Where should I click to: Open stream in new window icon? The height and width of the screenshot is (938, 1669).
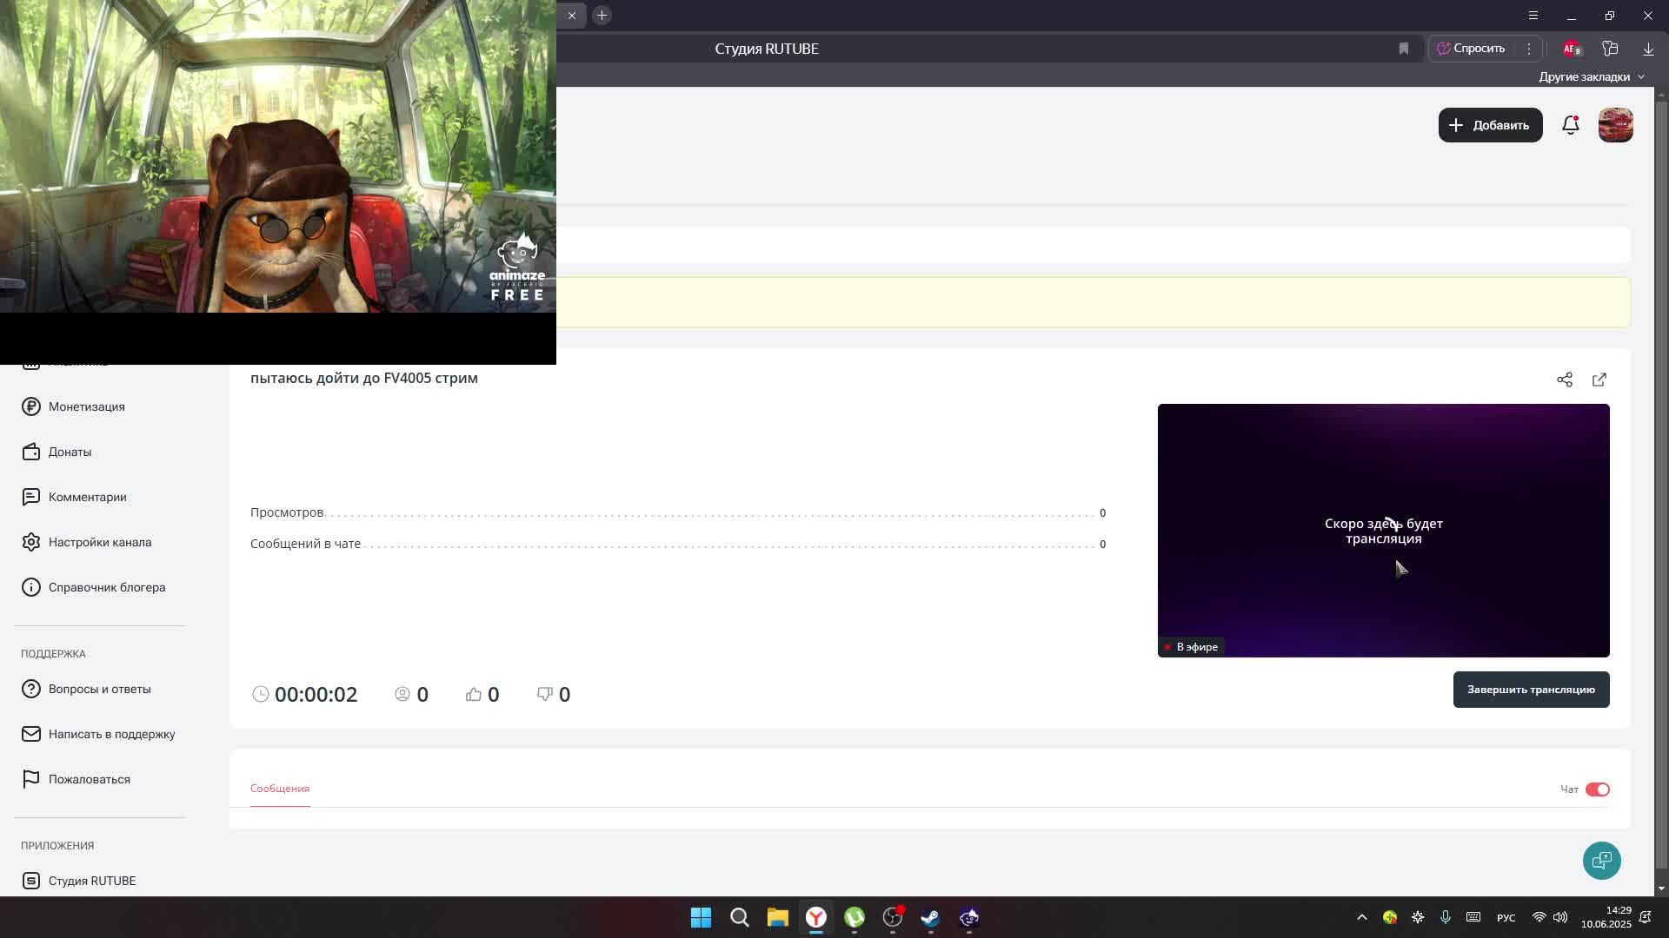[x=1599, y=380]
